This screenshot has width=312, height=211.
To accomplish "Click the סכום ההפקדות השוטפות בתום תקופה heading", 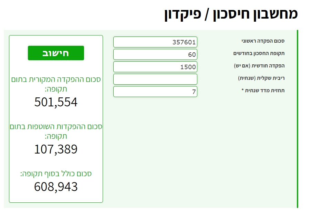I will (x=56, y=131).
